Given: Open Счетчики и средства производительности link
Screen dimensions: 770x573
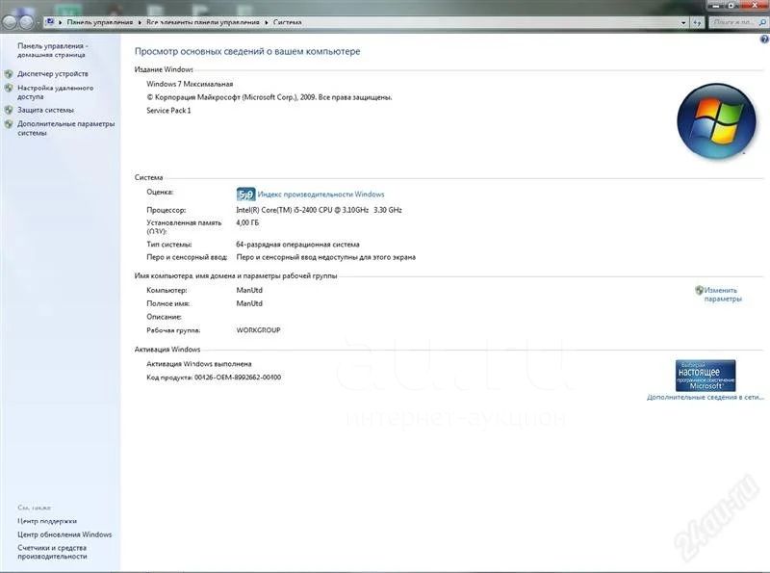Looking at the screenshot, I should pyautogui.click(x=52, y=552).
